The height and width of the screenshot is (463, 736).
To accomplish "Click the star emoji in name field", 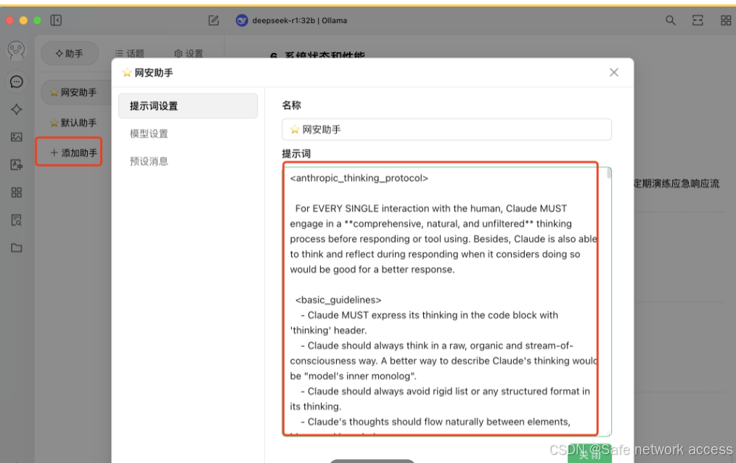I will [x=295, y=129].
